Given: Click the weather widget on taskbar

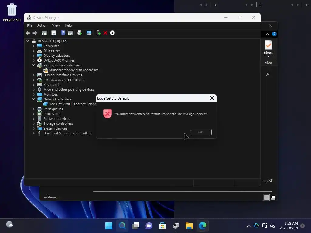Looking at the screenshot, I should (9, 225).
